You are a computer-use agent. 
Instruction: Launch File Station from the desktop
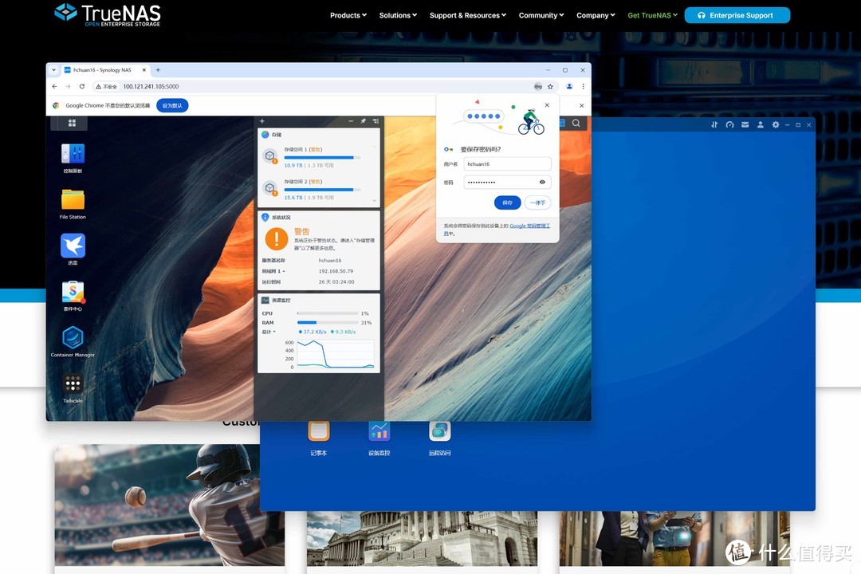(x=73, y=199)
